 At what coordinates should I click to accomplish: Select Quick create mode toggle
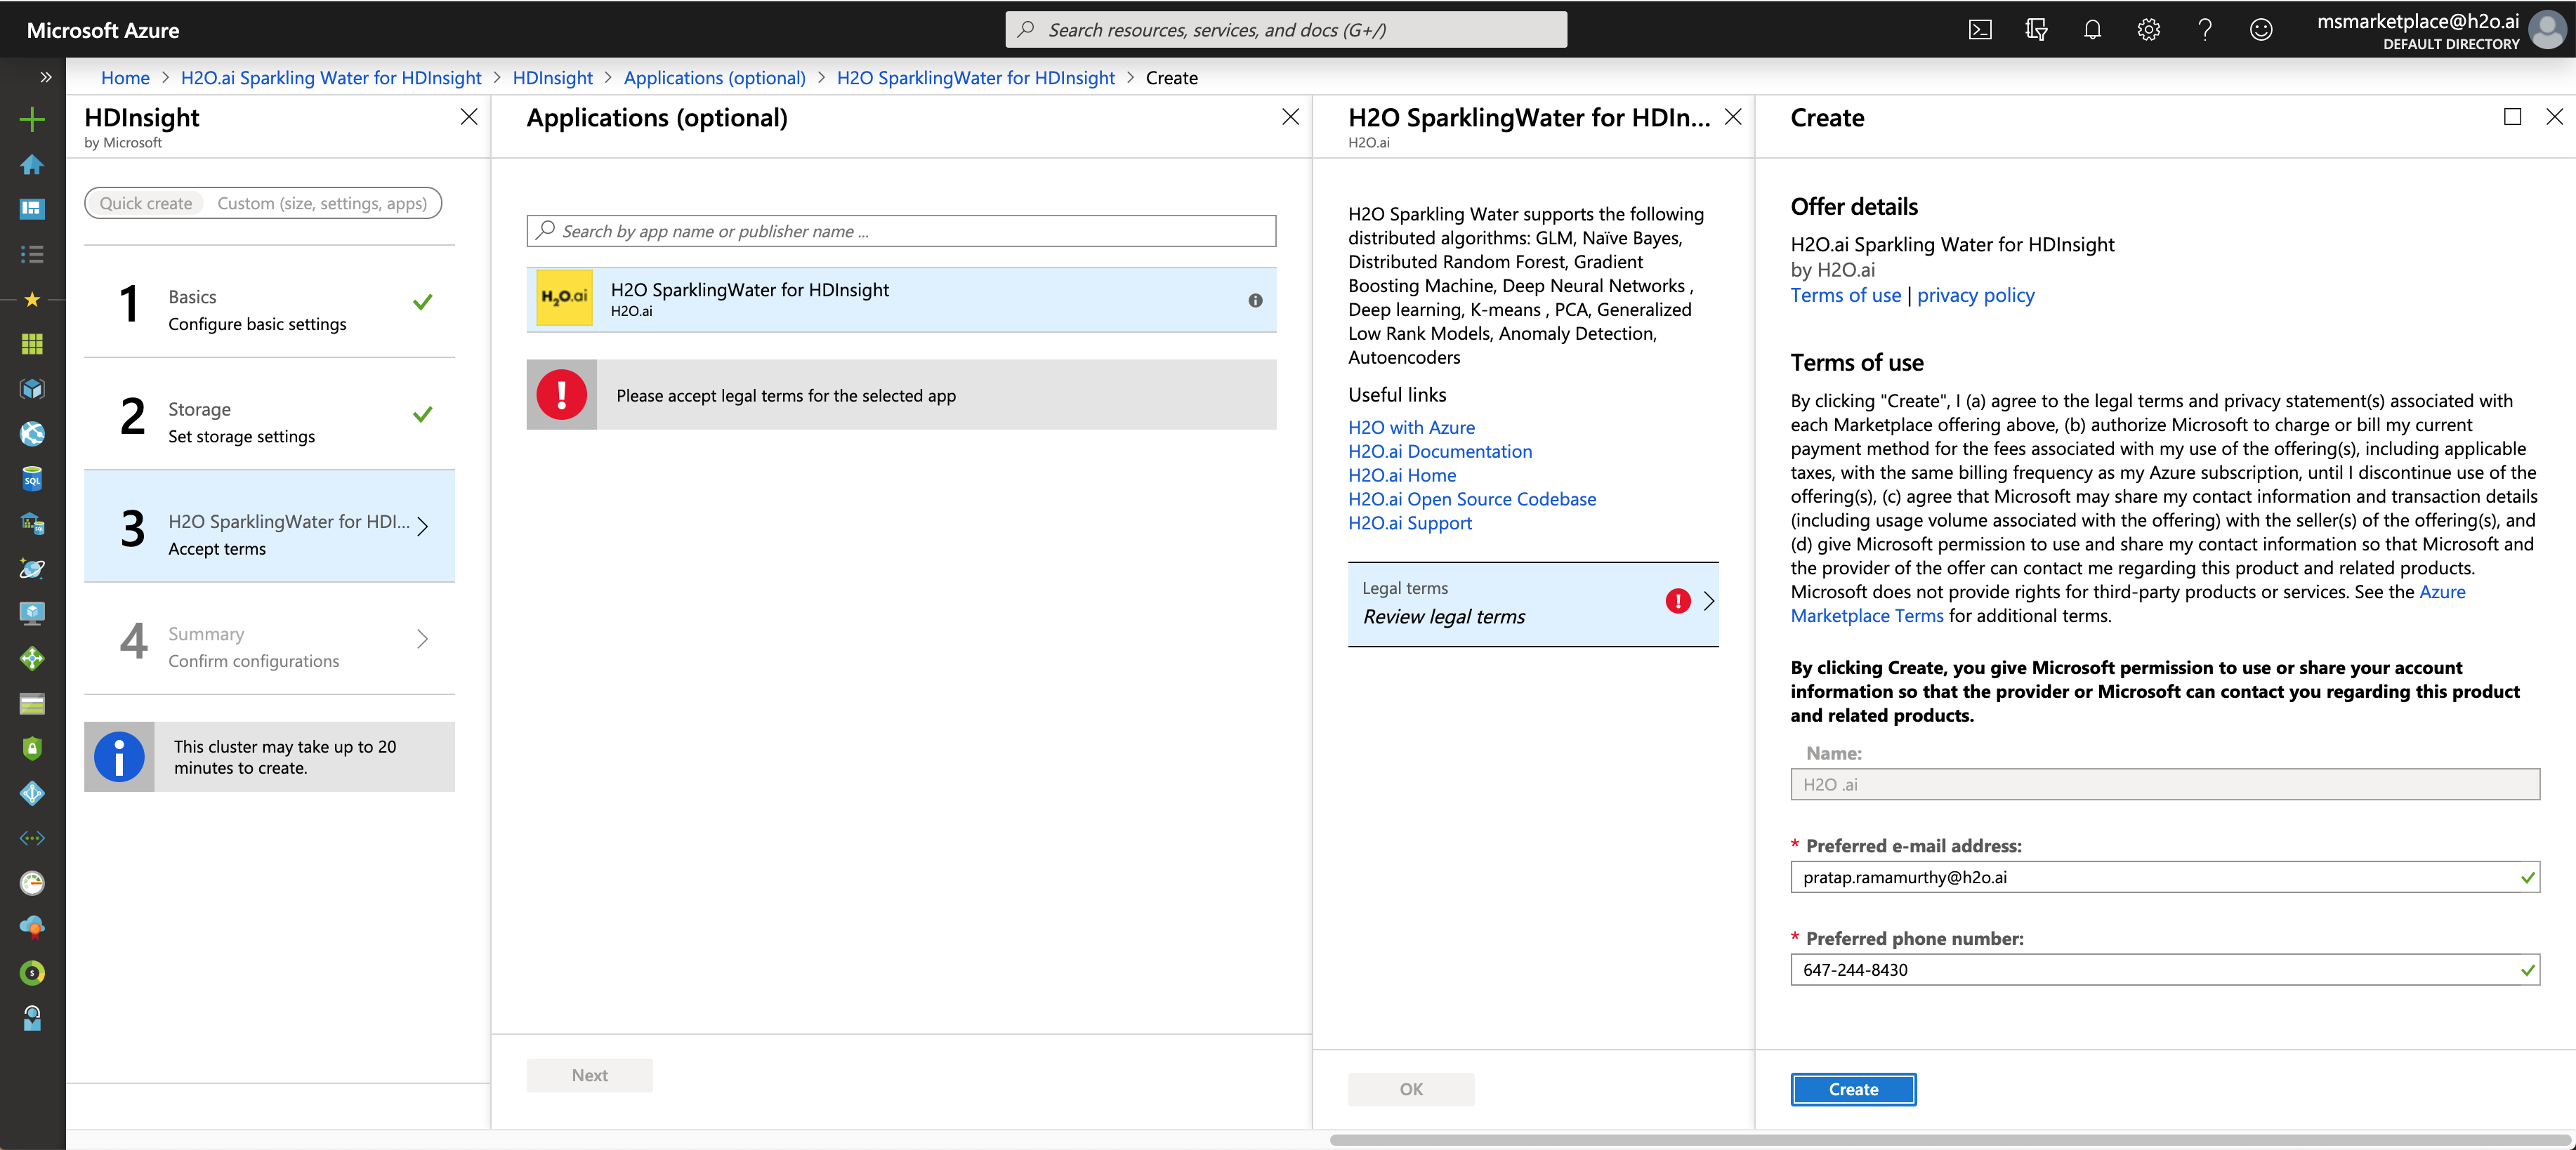click(146, 203)
